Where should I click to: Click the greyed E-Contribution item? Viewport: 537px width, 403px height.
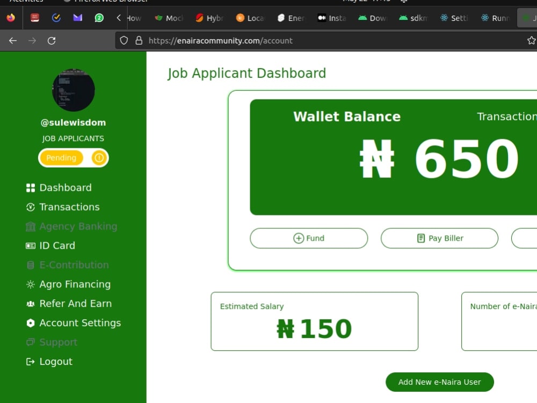67,265
